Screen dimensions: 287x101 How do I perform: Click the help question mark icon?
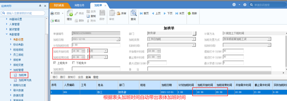click(x=245, y=5)
